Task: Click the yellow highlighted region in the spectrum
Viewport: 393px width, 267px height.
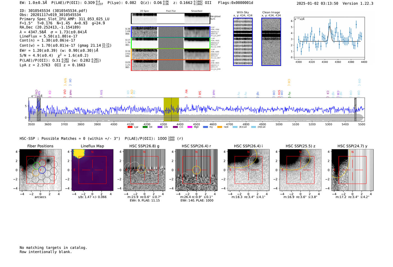Action: click(171, 109)
